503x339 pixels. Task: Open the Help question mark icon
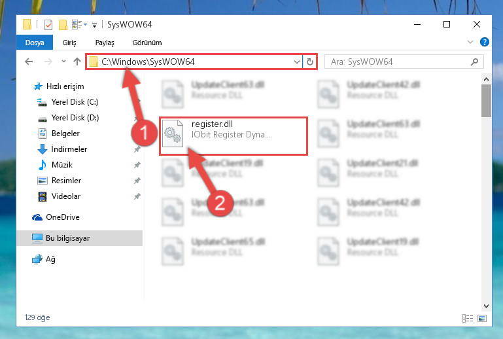pyautogui.click(x=485, y=43)
